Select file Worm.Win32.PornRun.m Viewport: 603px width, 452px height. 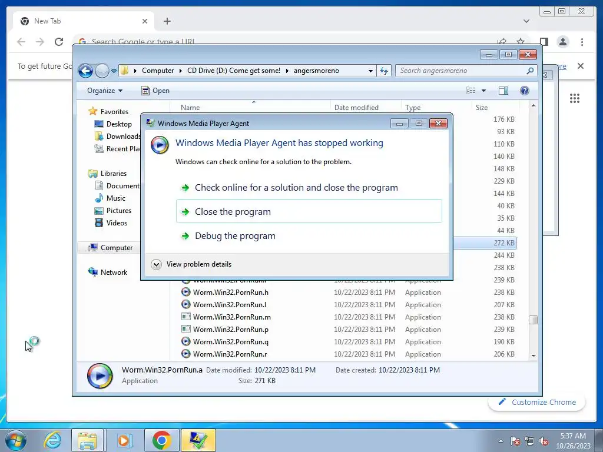(232, 317)
